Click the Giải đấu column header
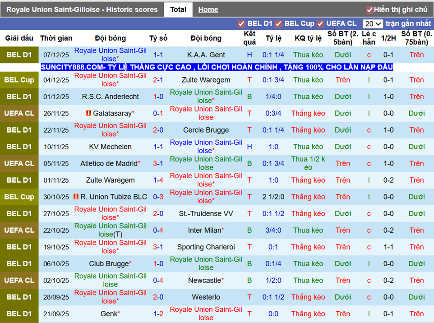 click(x=19, y=38)
